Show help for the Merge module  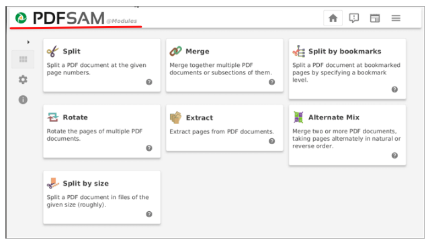click(x=272, y=82)
